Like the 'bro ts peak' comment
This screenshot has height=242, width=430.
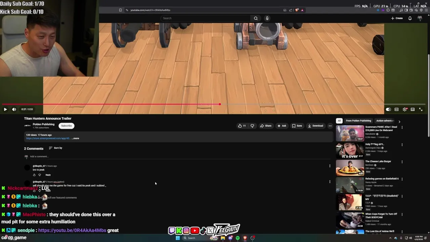pyautogui.click(x=34, y=175)
